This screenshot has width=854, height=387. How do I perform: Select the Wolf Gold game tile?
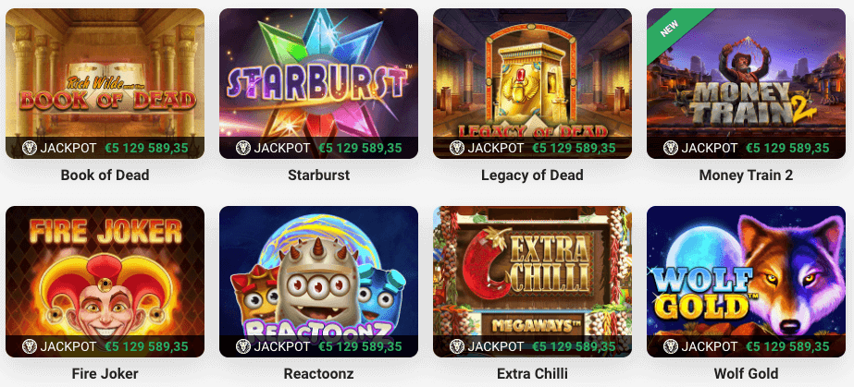746,282
